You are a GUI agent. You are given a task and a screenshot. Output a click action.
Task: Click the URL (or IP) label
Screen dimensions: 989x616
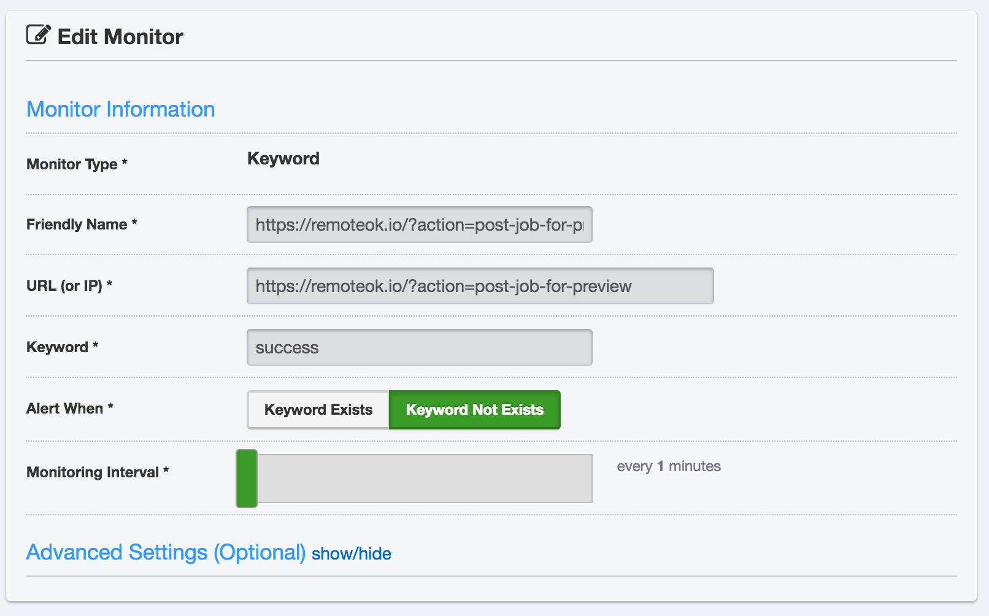(69, 286)
